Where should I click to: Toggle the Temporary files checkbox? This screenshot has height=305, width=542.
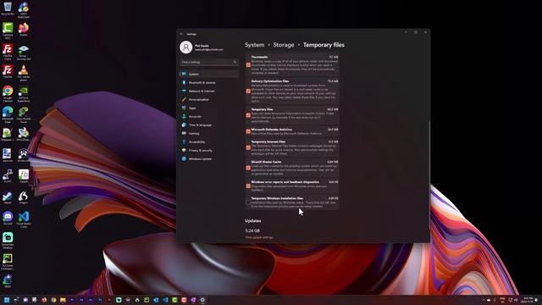pos(248,115)
